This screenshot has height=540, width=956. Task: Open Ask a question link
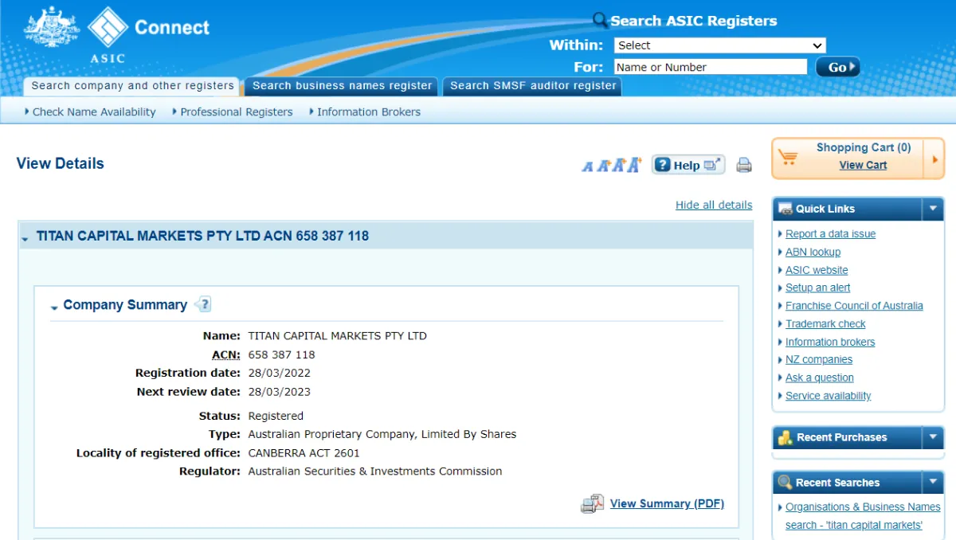[819, 378]
